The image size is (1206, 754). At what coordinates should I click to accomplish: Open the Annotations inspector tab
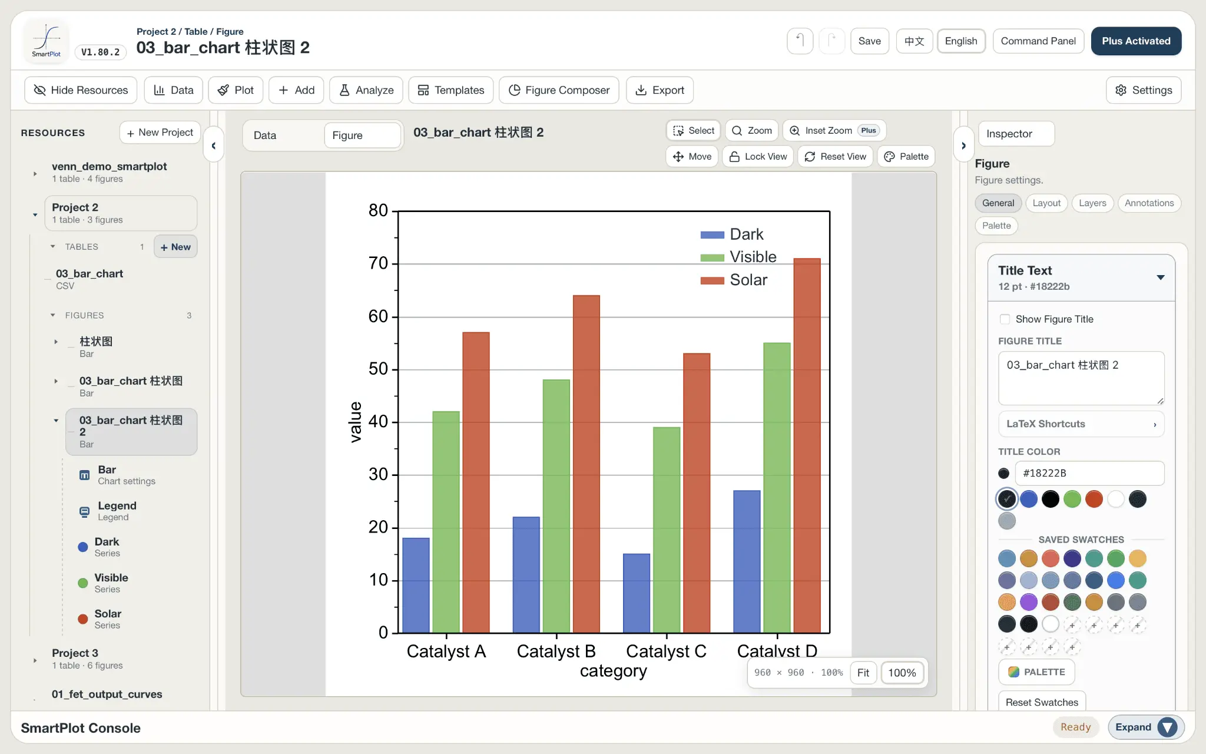1149,203
